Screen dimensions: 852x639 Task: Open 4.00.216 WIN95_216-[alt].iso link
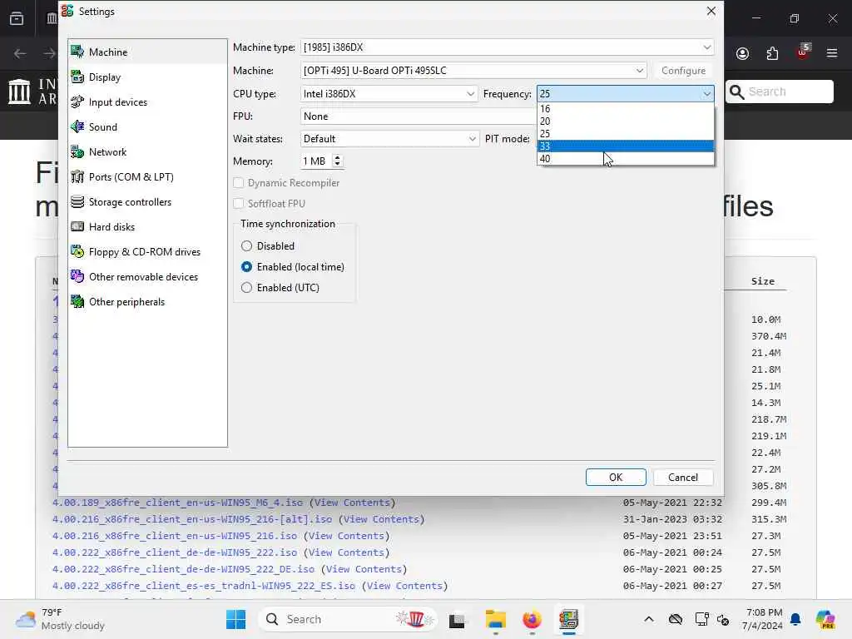pyautogui.click(x=192, y=519)
